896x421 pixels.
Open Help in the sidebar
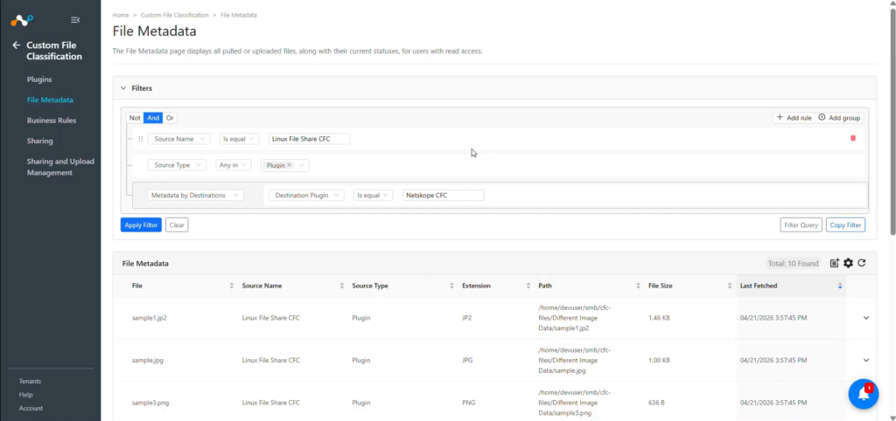(x=25, y=395)
